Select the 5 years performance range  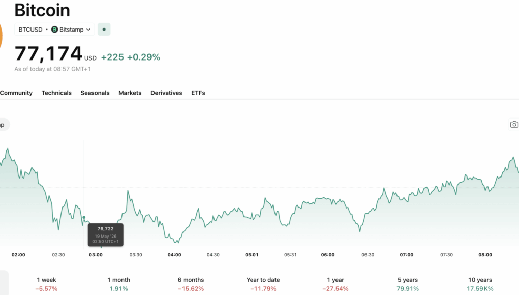408,284
